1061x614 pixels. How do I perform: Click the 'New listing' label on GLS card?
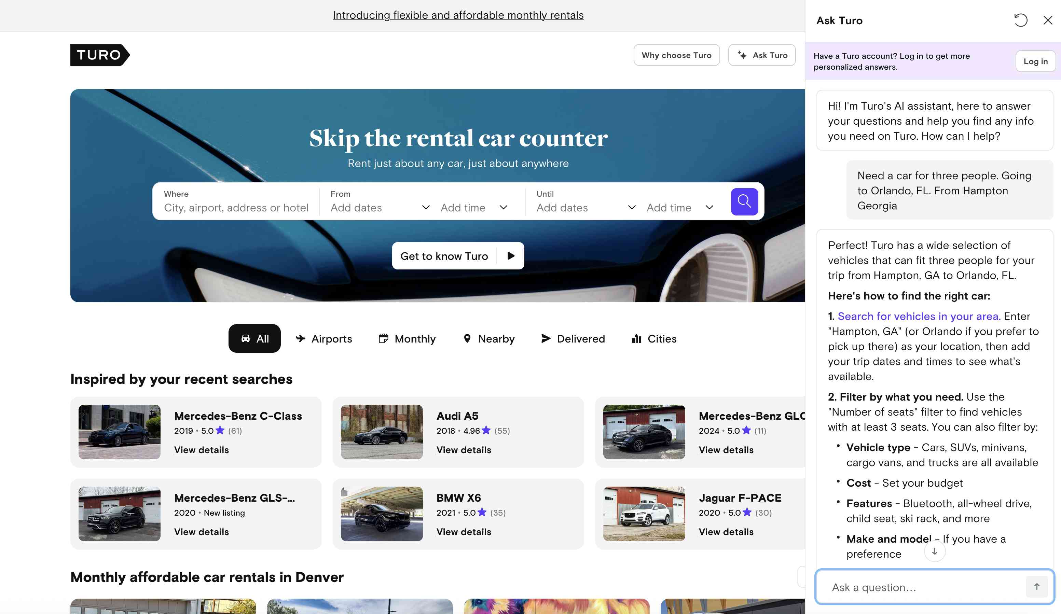tap(224, 513)
